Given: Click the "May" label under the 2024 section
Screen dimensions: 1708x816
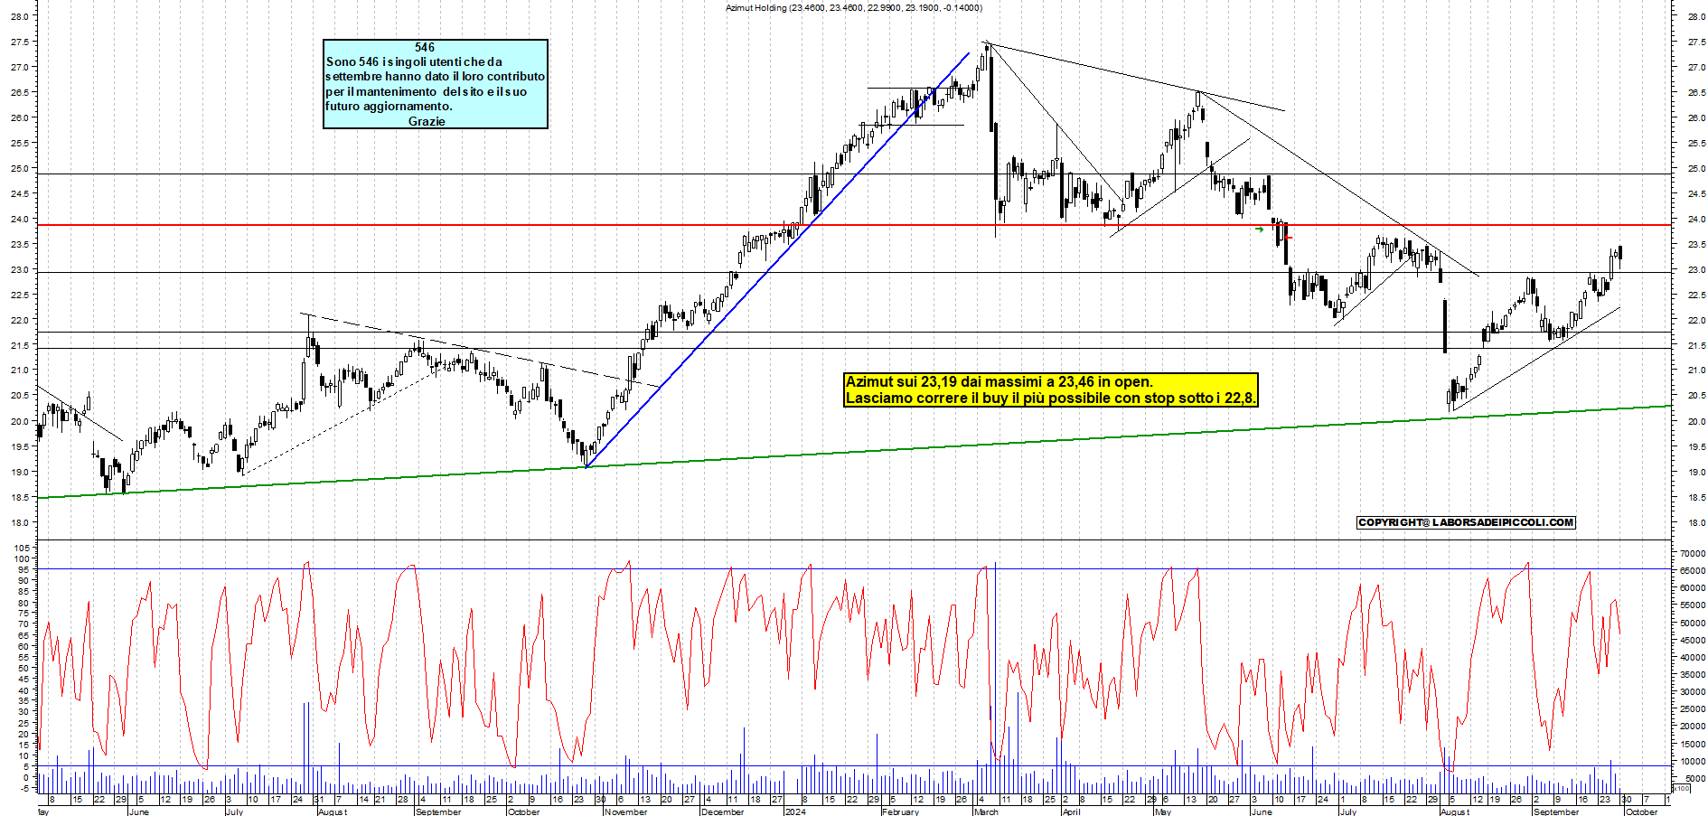Looking at the screenshot, I should 1163,811.
